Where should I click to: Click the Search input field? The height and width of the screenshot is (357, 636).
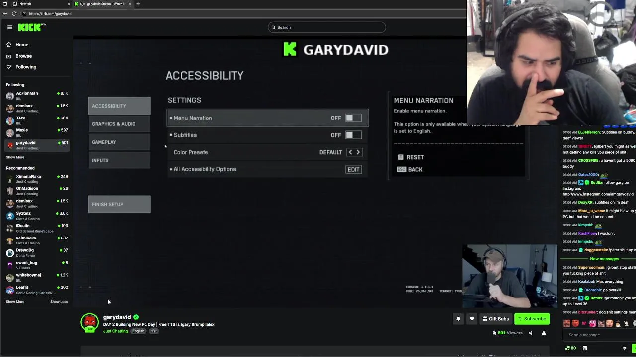[x=327, y=27]
